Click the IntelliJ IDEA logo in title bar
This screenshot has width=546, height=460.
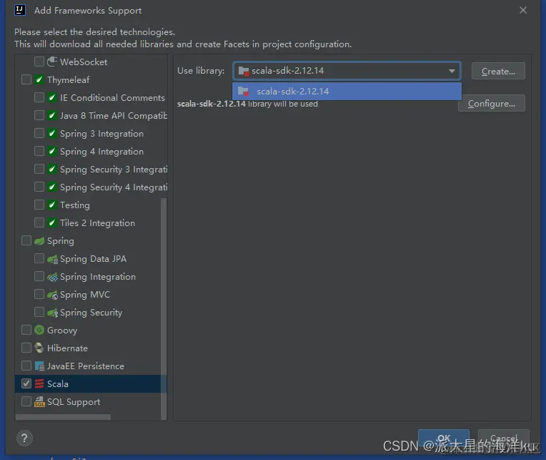click(20, 10)
